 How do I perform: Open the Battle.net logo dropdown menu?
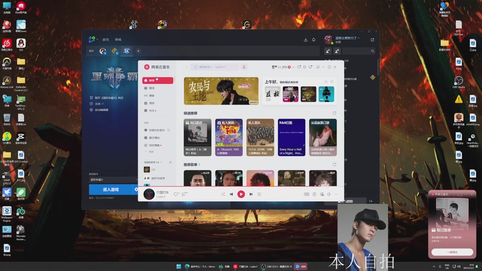coord(93,39)
